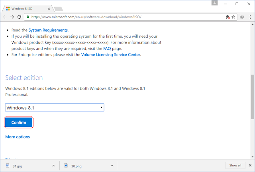Click the 31.jpg file icon in downloads bar

click(8, 165)
